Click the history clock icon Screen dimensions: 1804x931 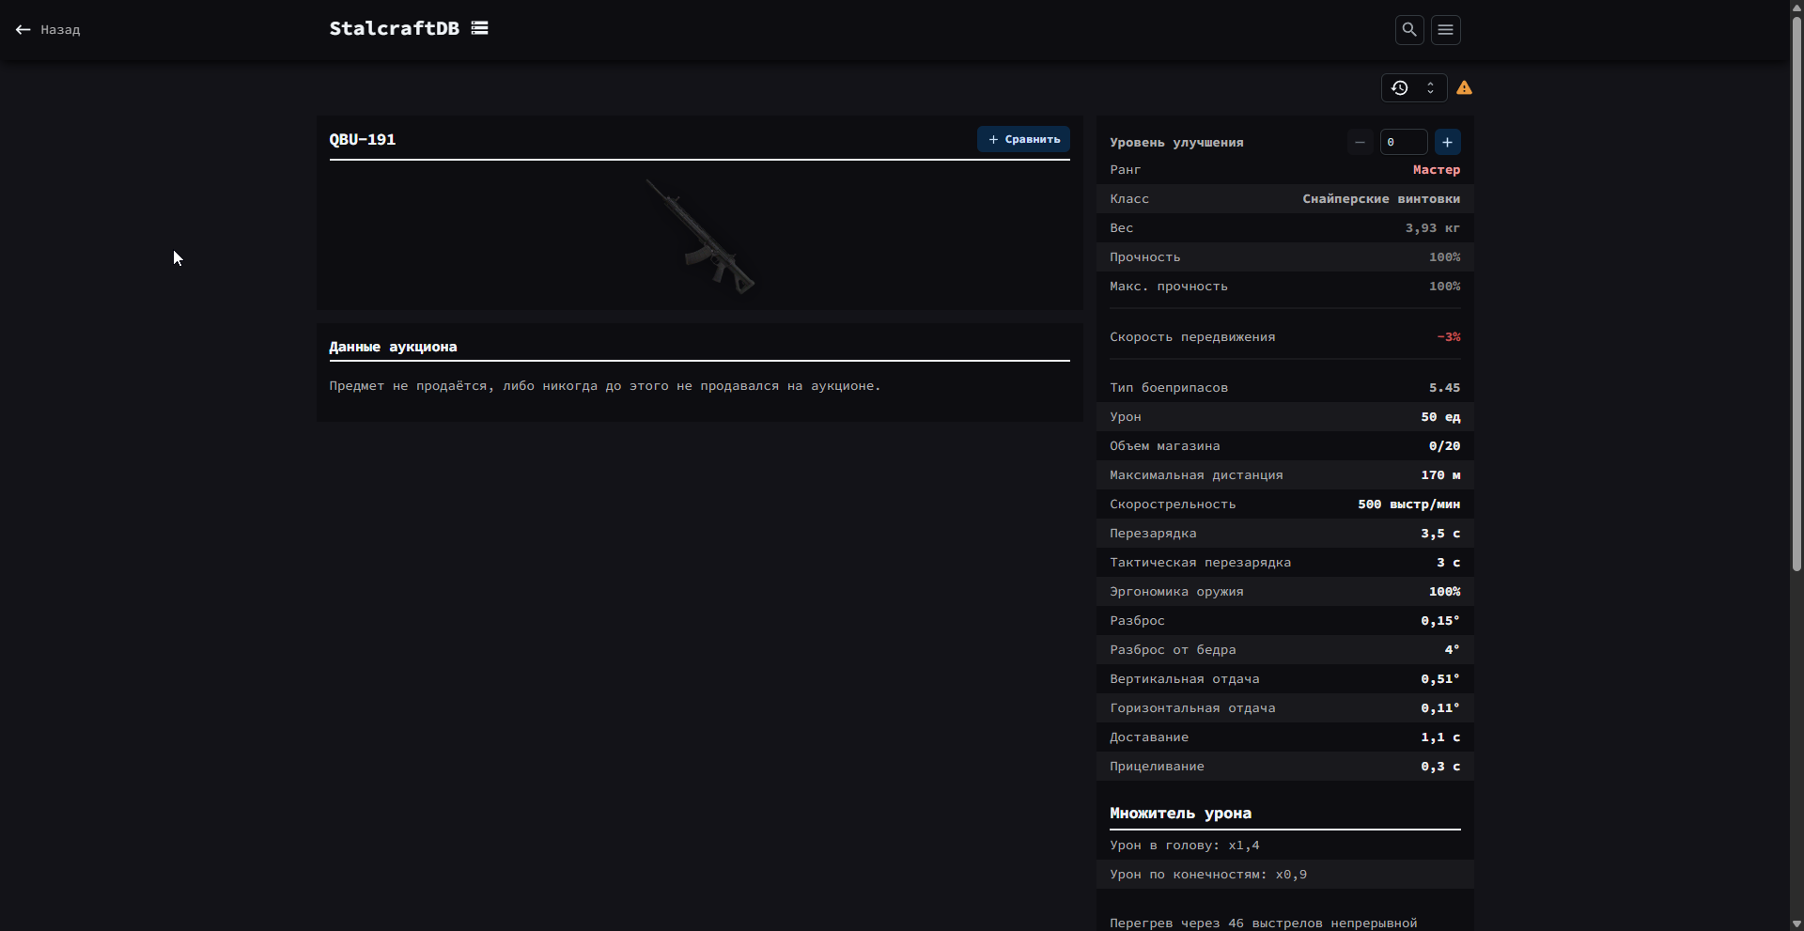tap(1399, 88)
